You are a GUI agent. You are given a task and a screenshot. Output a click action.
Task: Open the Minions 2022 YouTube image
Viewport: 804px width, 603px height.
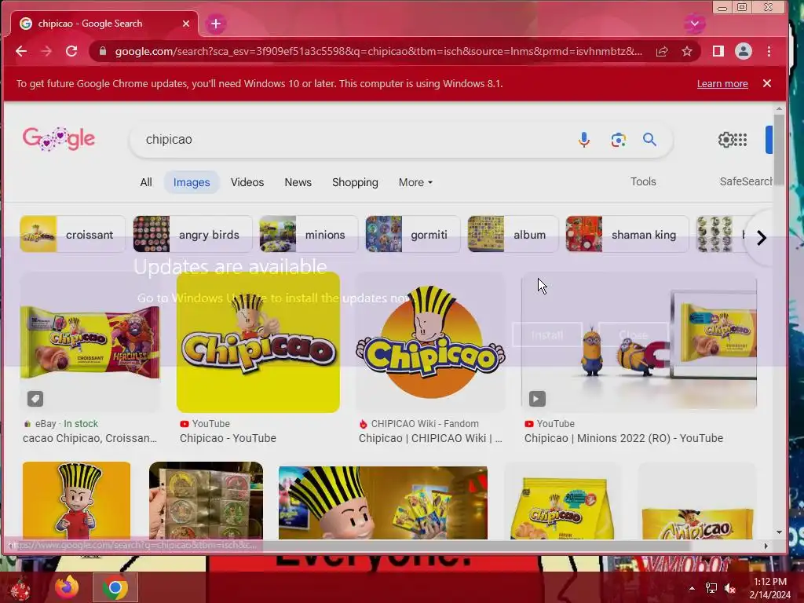tap(639, 342)
